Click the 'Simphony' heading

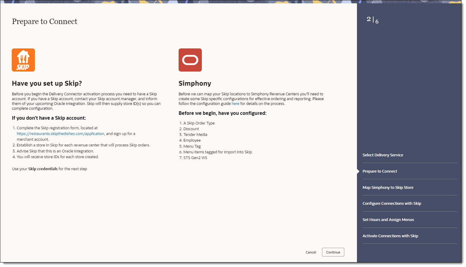[x=195, y=83]
